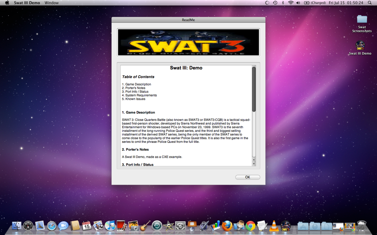Click '5. Known Issues' in contents list

point(133,99)
